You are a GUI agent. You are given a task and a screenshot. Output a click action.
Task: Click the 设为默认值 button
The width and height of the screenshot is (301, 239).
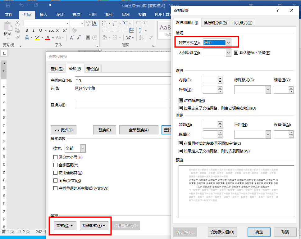coord(222,232)
